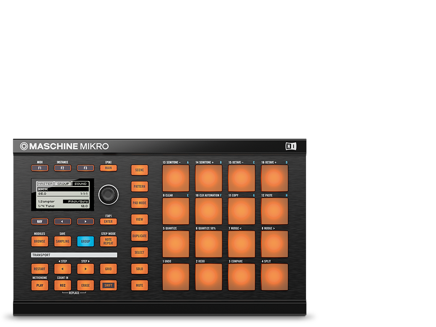Click the ENTER (TAP) button
The width and height of the screenshot is (436, 327).
109,222
